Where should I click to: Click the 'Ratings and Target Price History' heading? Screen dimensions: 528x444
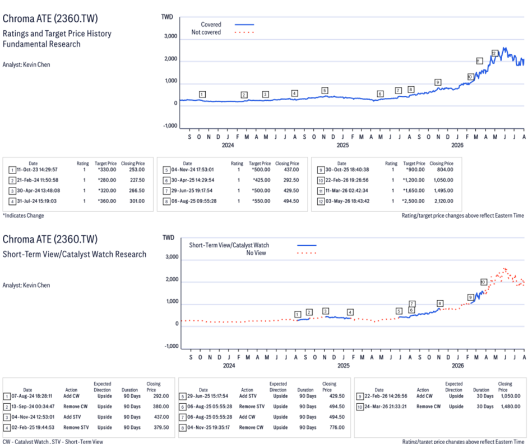[x=57, y=34]
